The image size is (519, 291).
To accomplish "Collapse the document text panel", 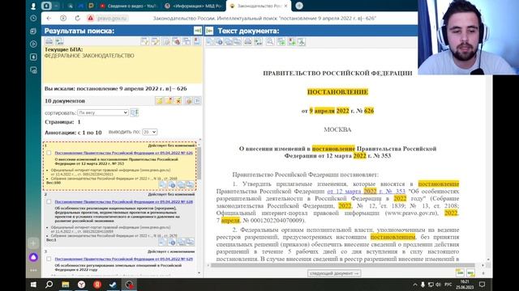I will pyautogui.click(x=209, y=31).
